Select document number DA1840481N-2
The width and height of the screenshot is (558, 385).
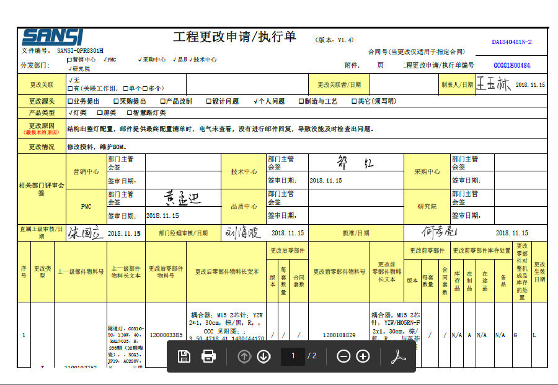coord(511,42)
